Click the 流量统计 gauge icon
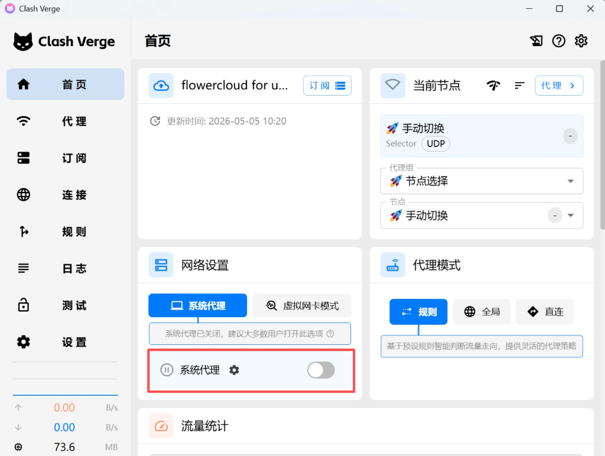Image resolution: width=605 pixels, height=456 pixels. pyautogui.click(x=161, y=426)
